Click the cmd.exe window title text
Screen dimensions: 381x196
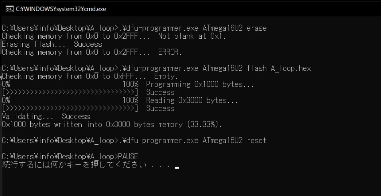pos(61,9)
